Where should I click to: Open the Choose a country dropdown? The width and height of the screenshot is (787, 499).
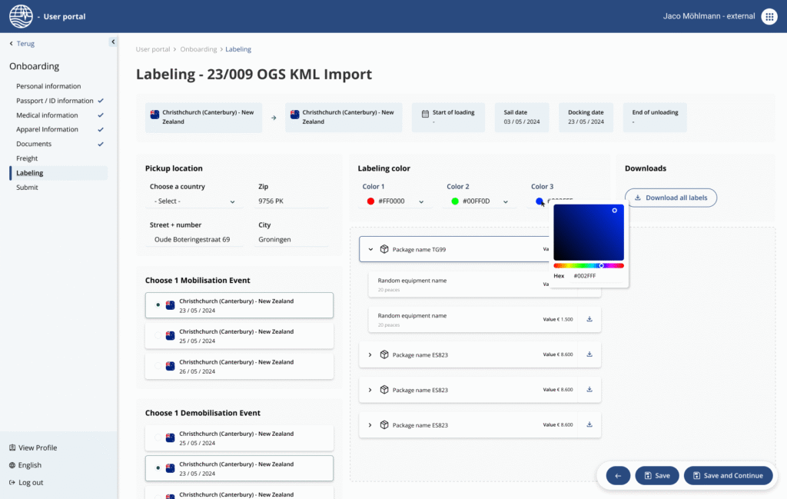(x=192, y=201)
